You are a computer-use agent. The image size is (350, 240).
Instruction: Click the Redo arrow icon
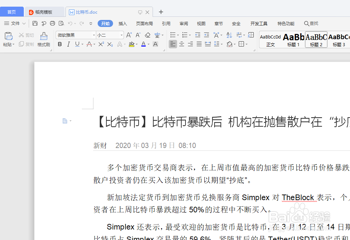pos(82,23)
